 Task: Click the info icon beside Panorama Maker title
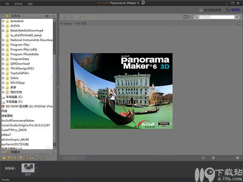pos(143,3)
